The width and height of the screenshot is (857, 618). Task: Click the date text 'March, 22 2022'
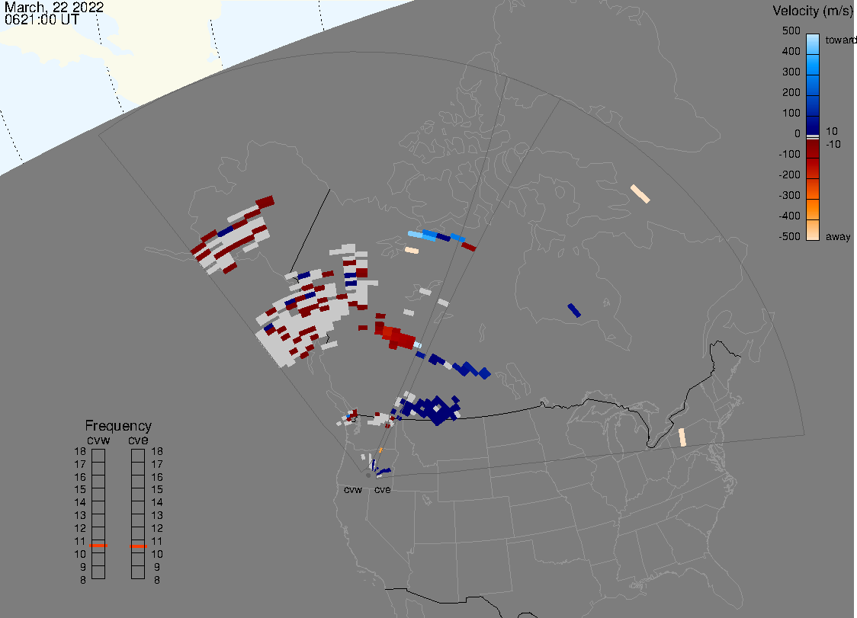[x=54, y=8]
